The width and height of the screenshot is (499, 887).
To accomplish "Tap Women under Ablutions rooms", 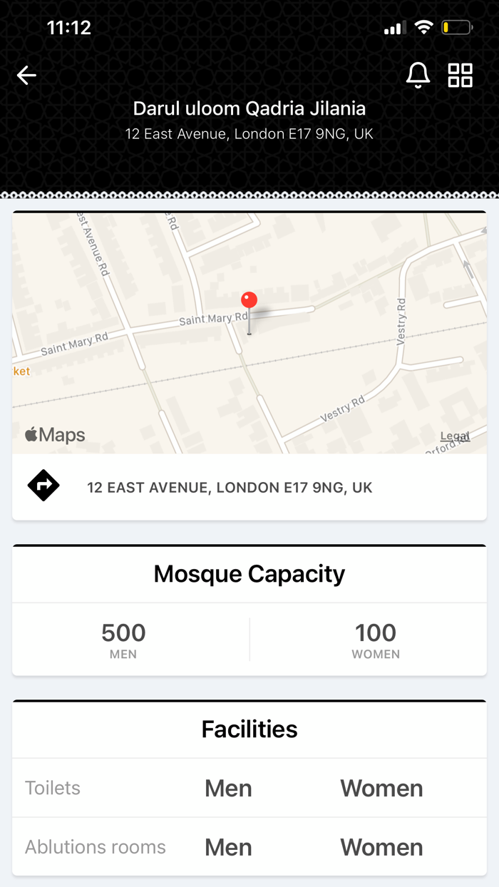I will tap(381, 847).
